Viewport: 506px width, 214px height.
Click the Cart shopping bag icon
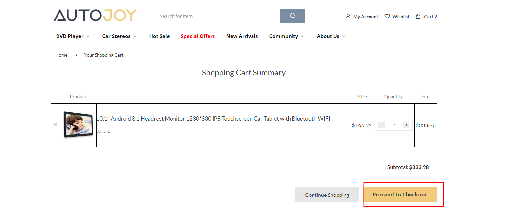coord(418,16)
